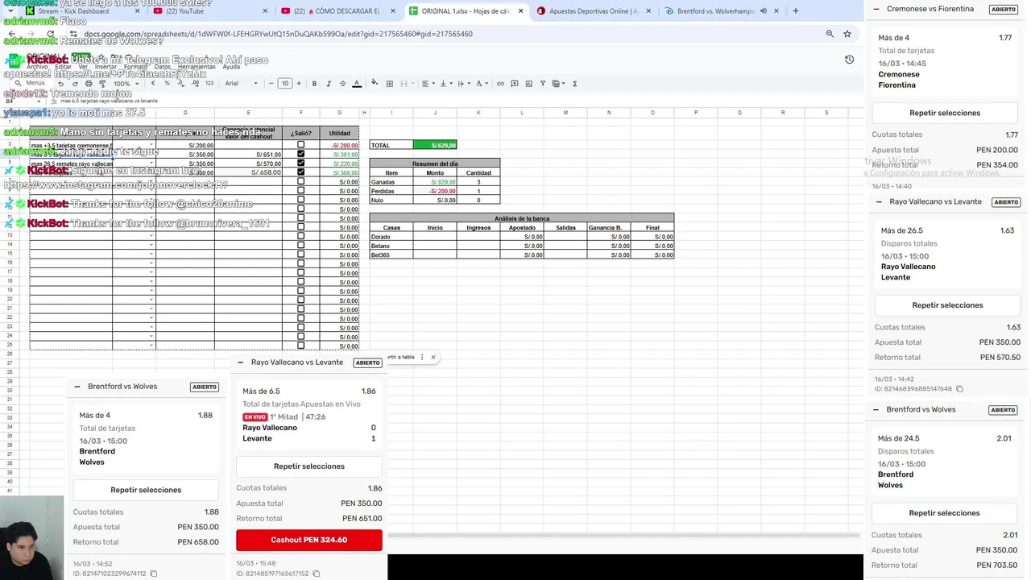Screen dimensions: 1031x580
Task: Click the insert chart icon
Action: [x=528, y=84]
